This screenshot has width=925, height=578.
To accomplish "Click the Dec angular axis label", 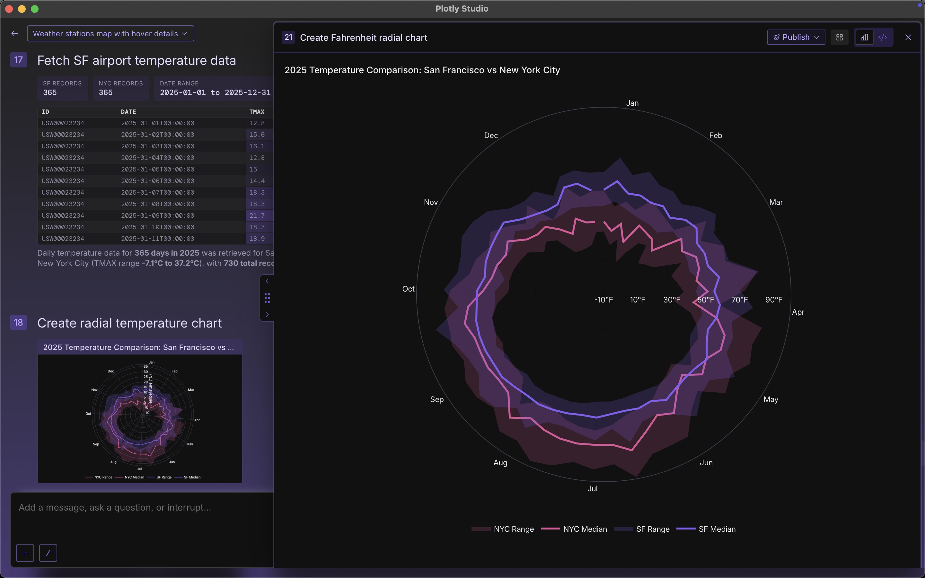I will [x=491, y=135].
